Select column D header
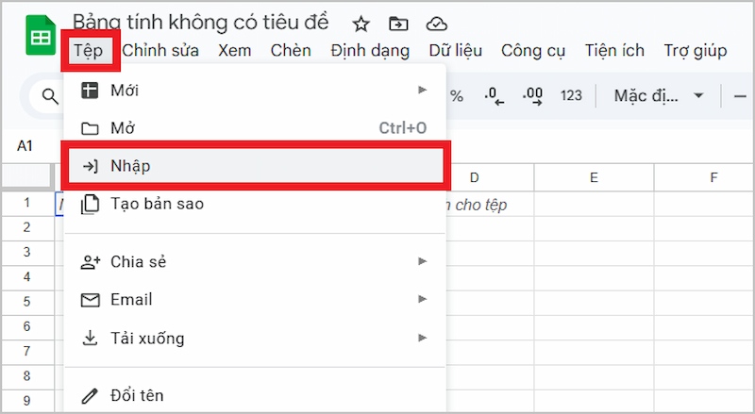This screenshot has height=414, width=755. 475,177
